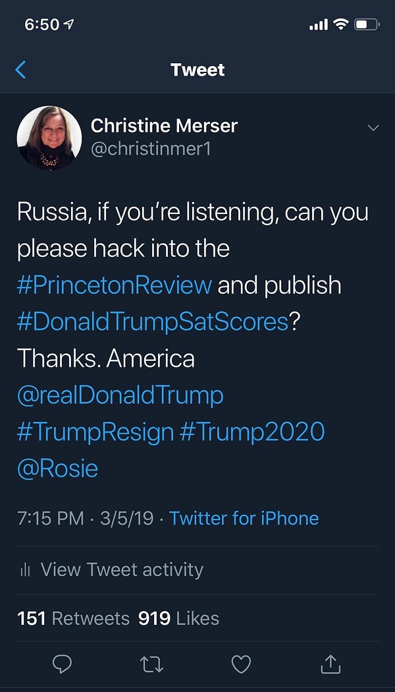Viewport: 395px width, 692px height.
Task: Open the @Rosie mention
Action: (58, 469)
